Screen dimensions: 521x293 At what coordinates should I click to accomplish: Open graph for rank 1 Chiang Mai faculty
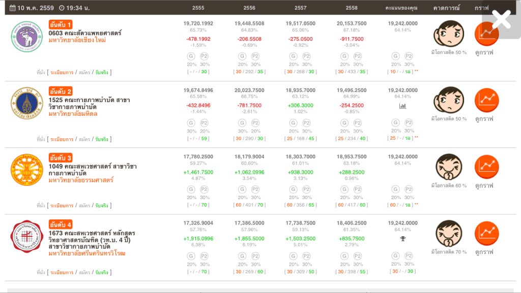pyautogui.click(x=486, y=34)
